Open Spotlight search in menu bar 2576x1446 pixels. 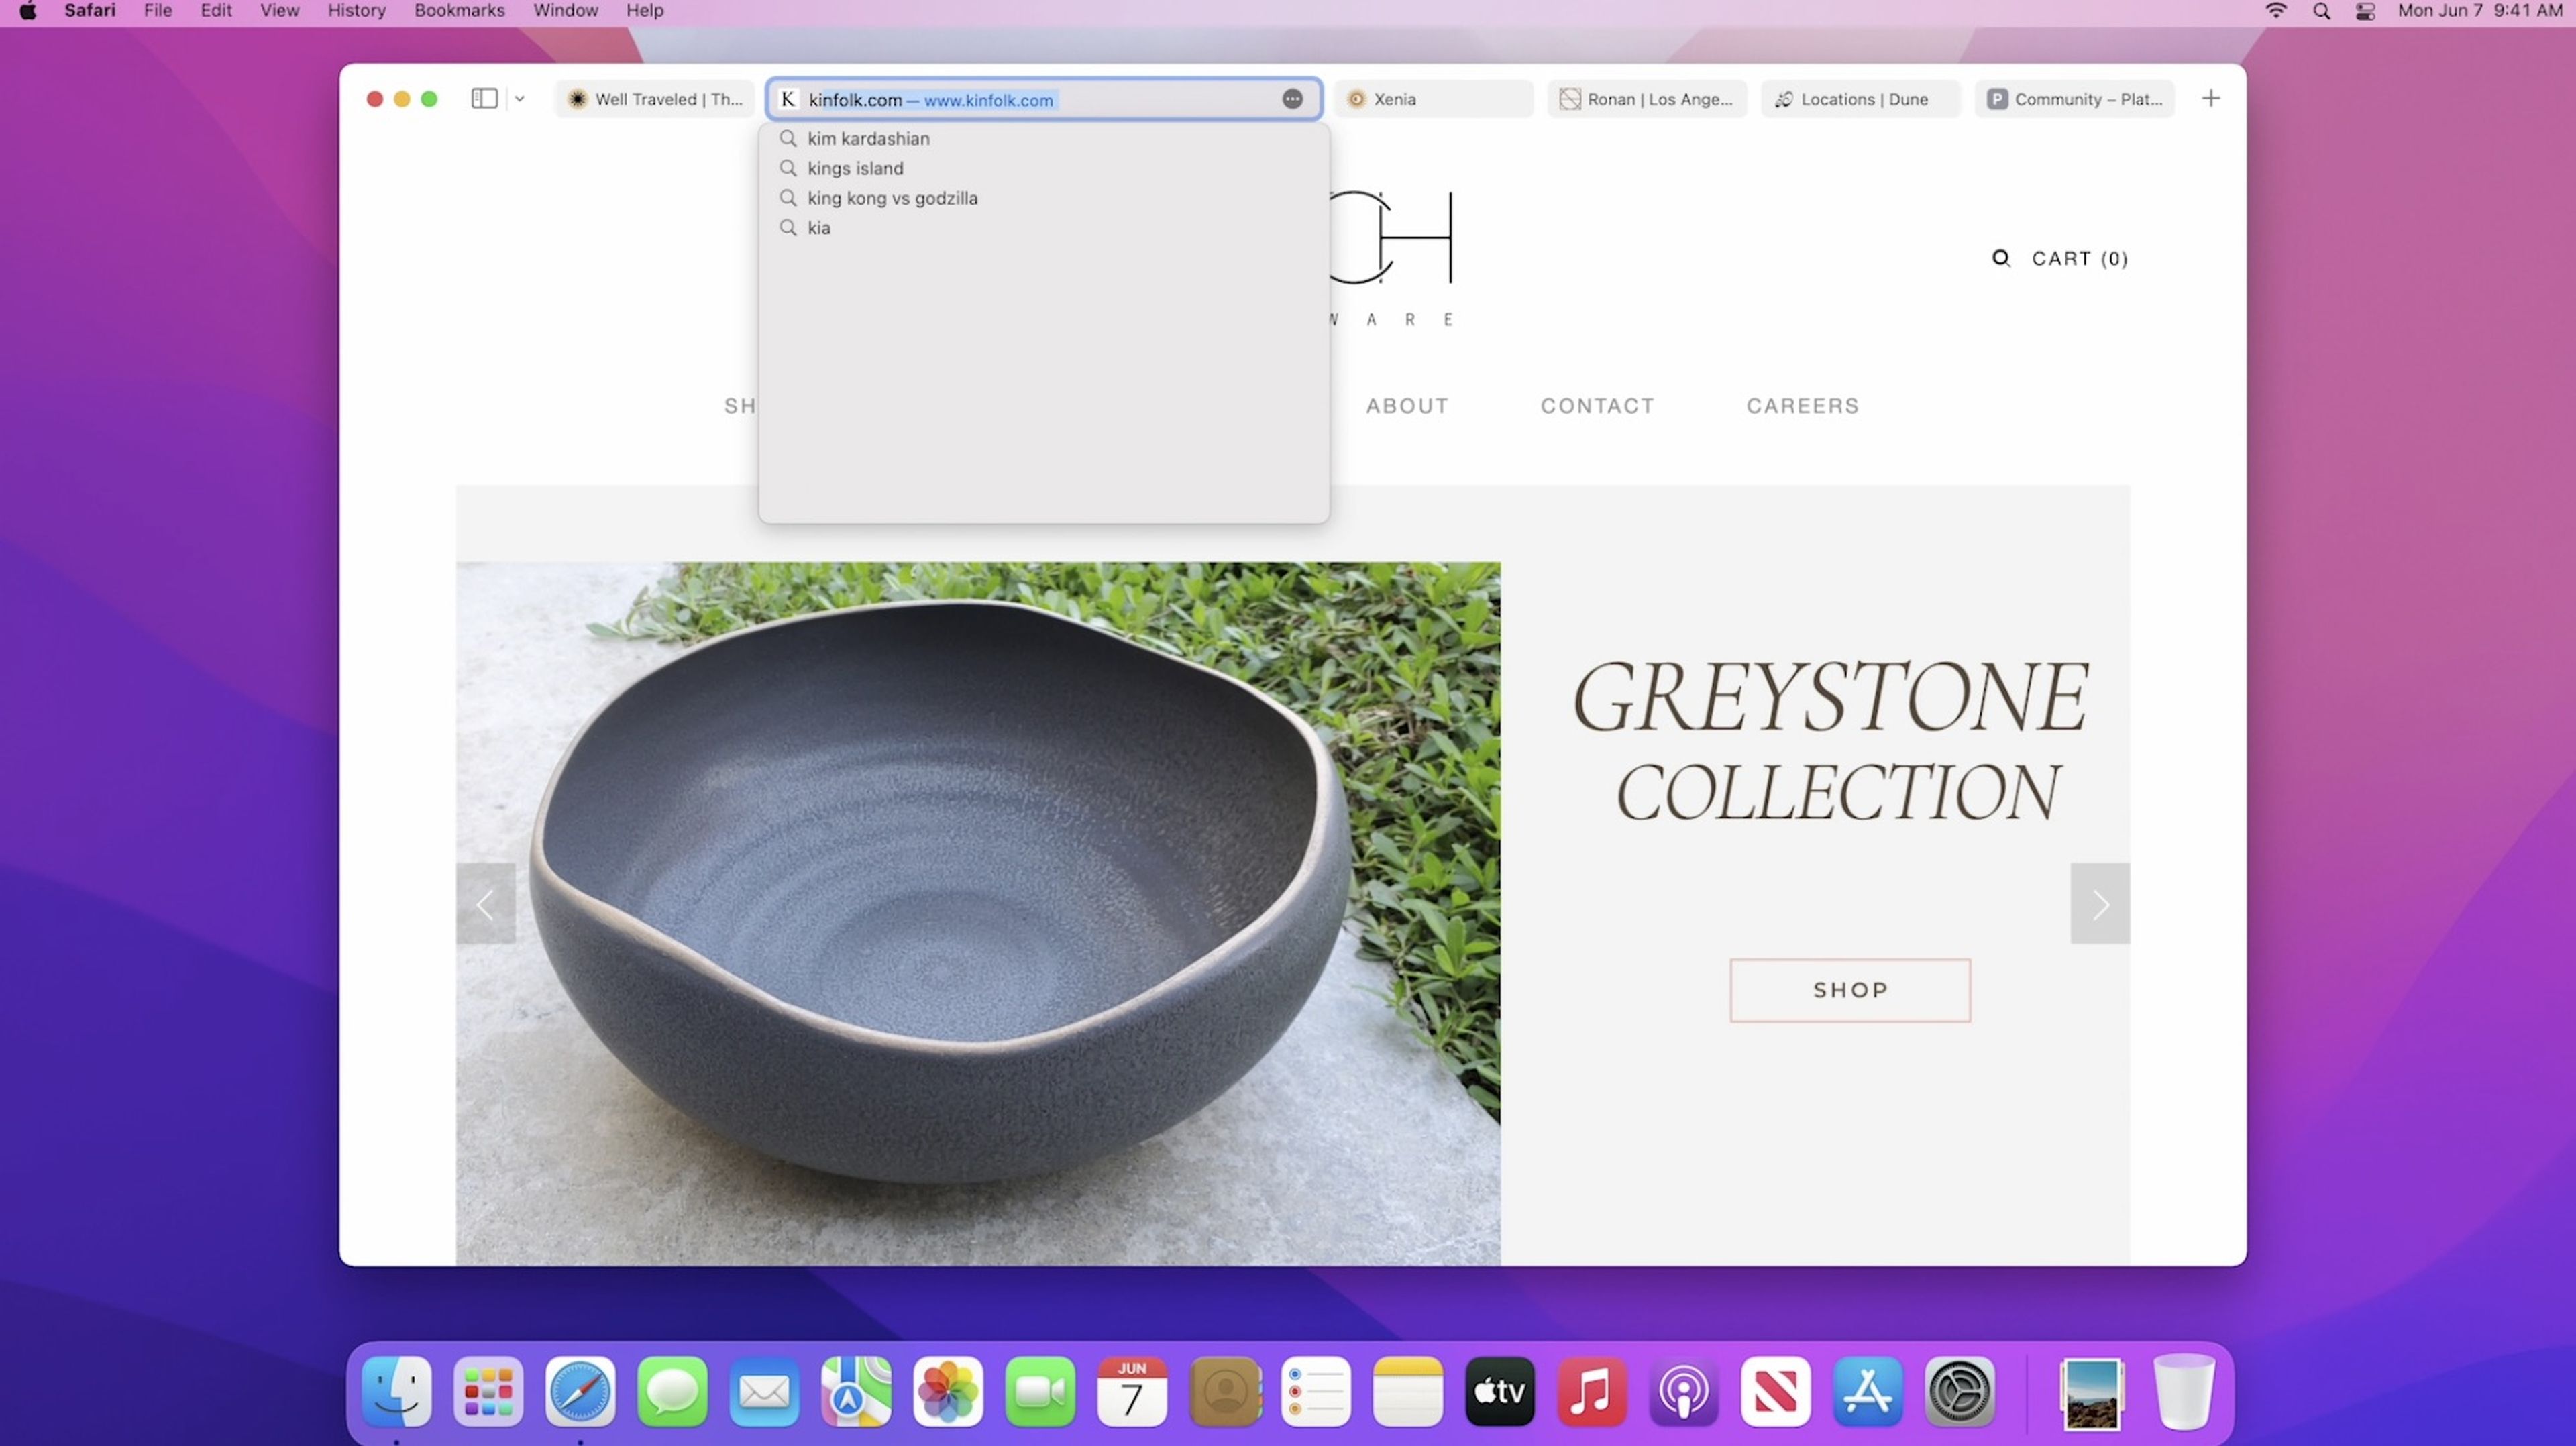2321,11
